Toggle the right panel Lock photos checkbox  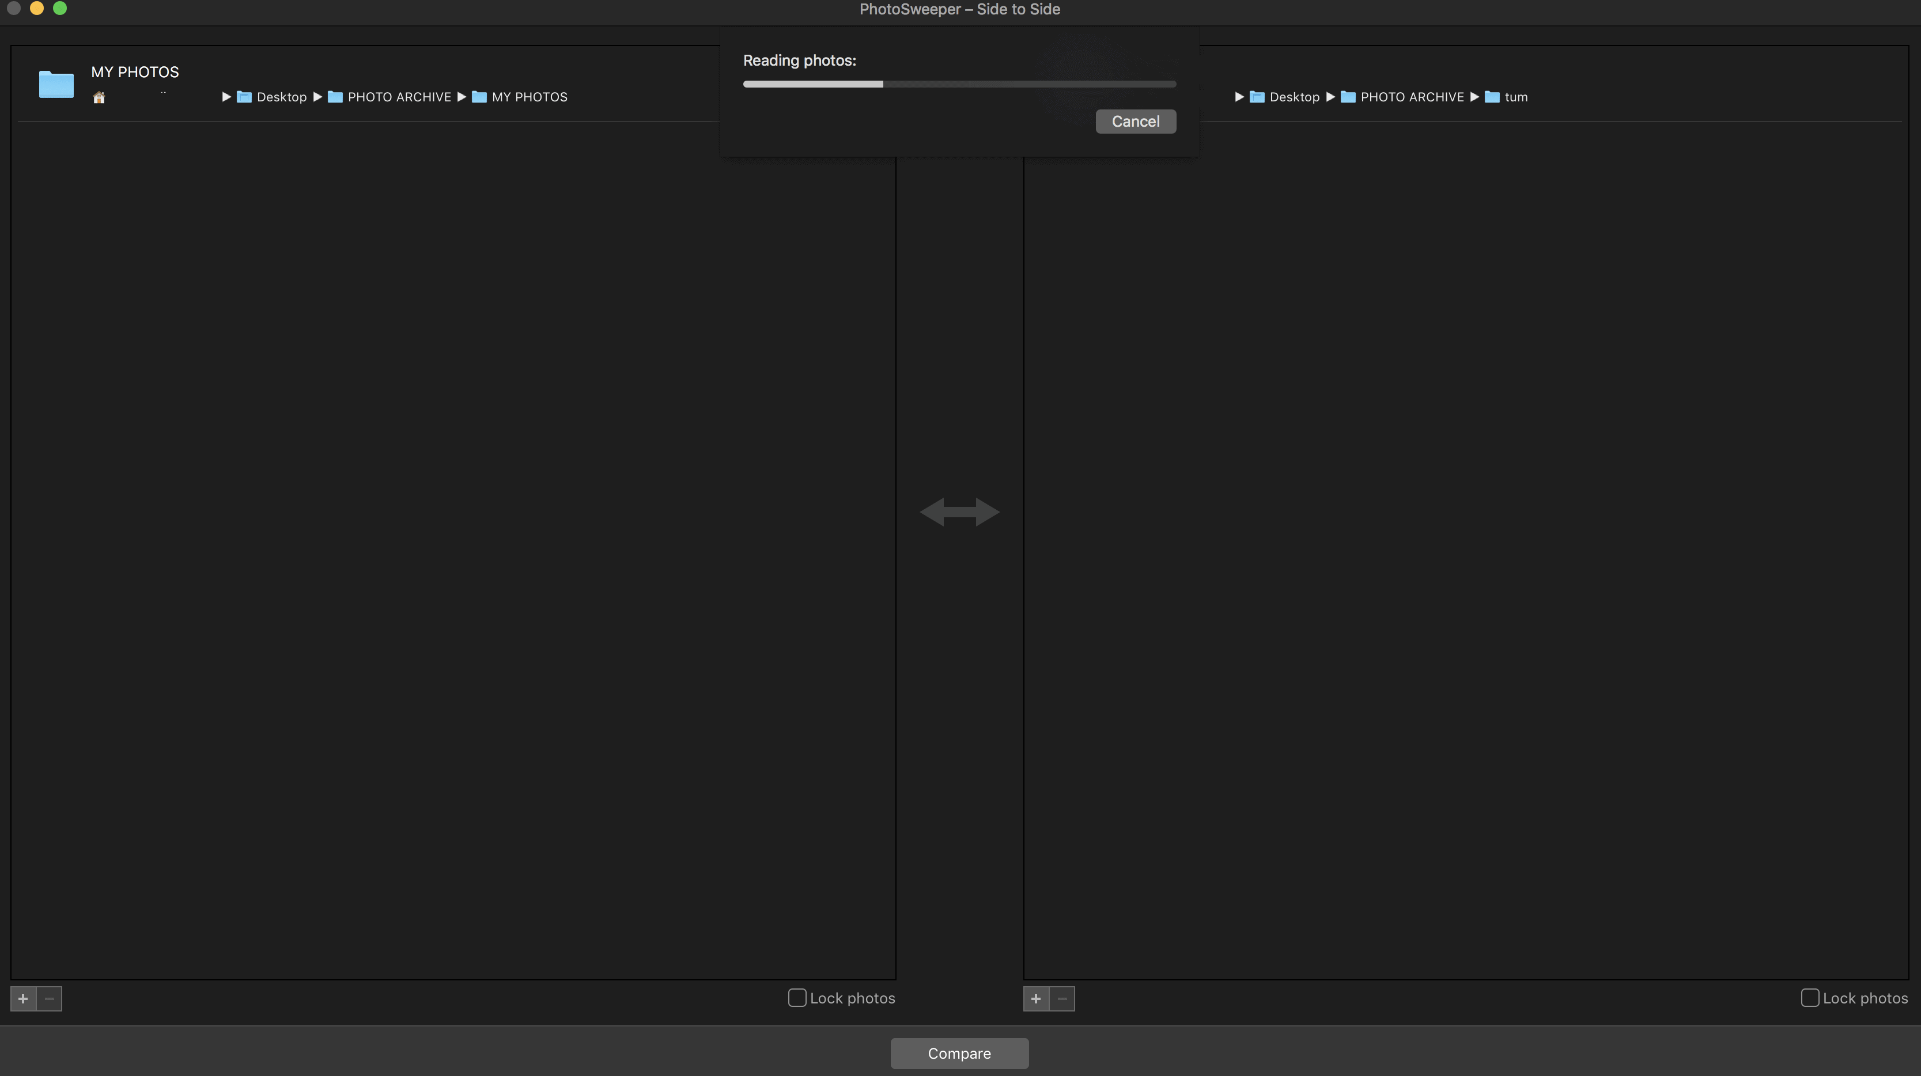[x=1809, y=998]
